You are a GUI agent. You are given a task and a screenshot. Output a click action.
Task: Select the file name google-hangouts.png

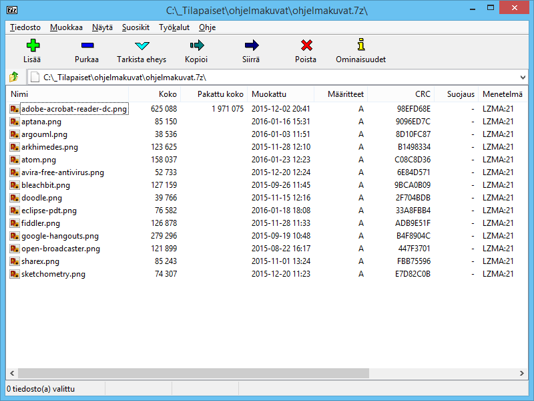click(60, 236)
